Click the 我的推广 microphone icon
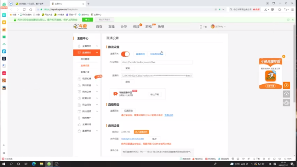 tap(79, 118)
